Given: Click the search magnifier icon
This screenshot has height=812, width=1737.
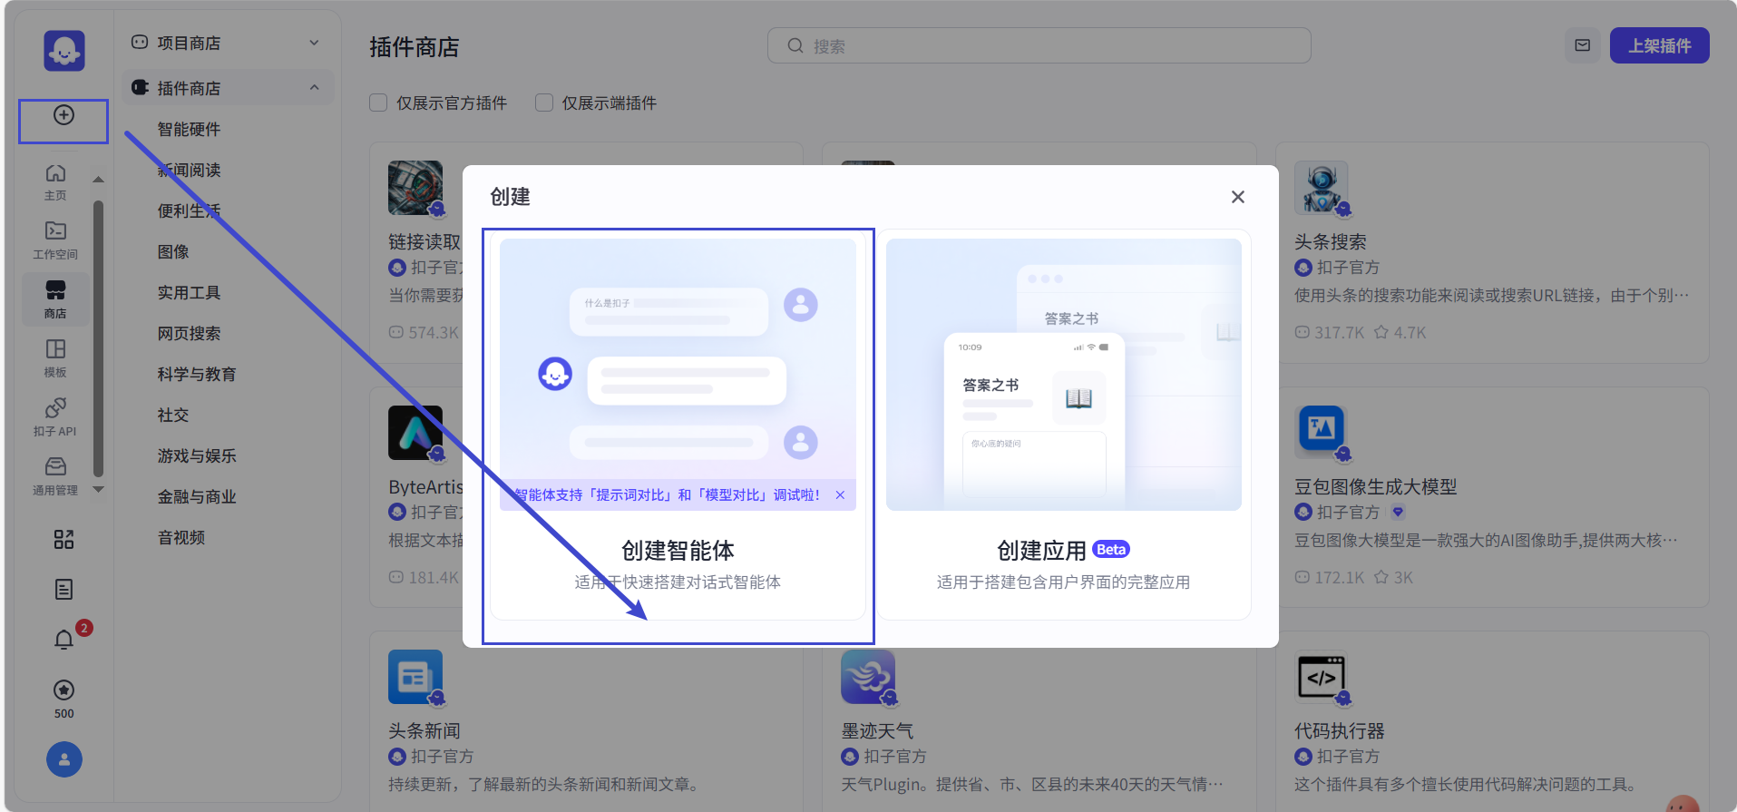Looking at the screenshot, I should [795, 45].
